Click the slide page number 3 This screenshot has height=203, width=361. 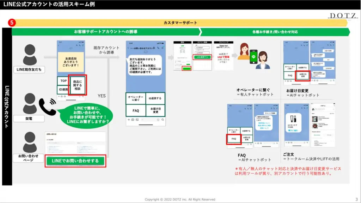[x=357, y=199]
